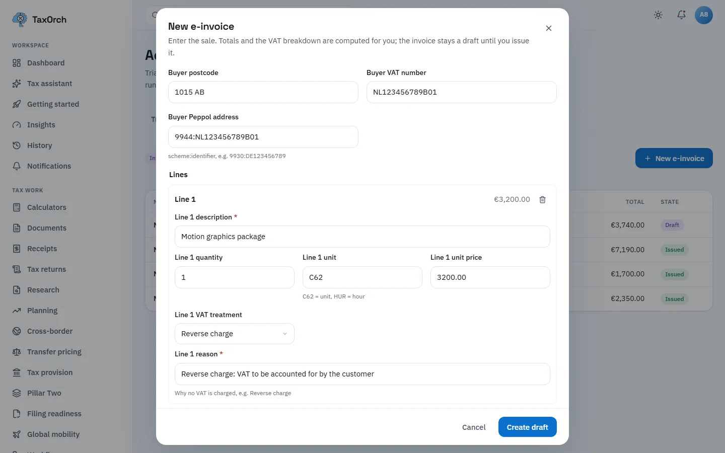
Task: Click the Filing readiness icon
Action: pos(17,414)
